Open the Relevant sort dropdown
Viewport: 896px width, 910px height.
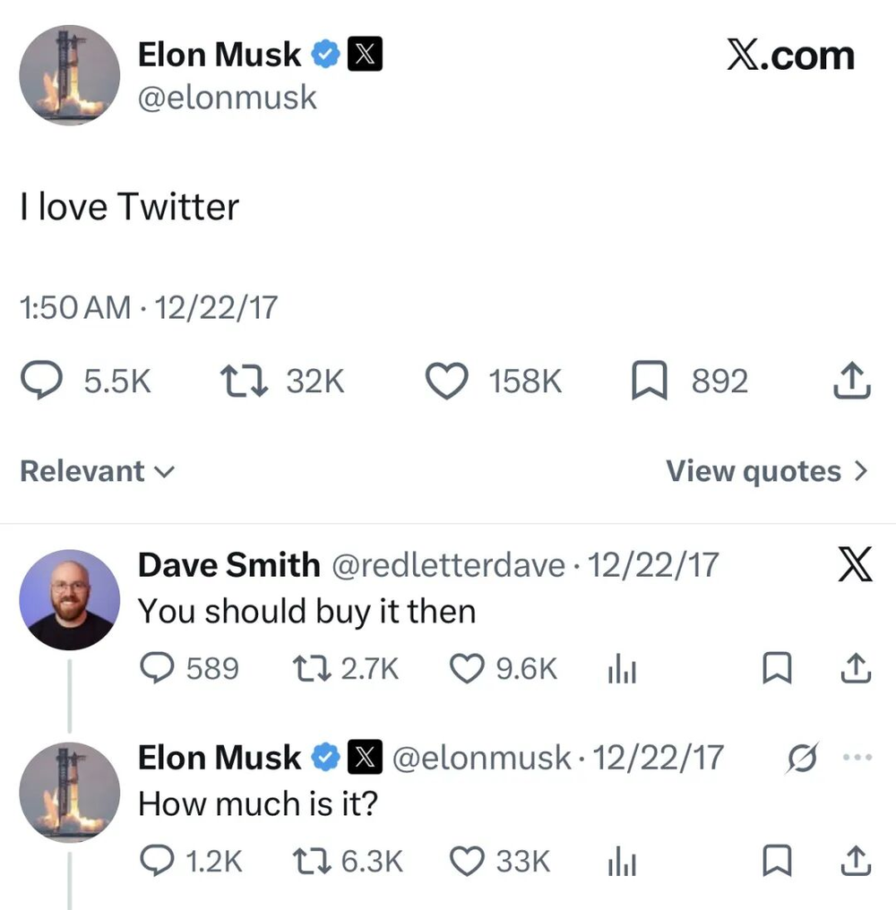click(98, 470)
